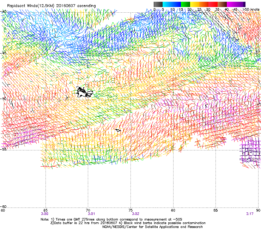Image resolution: width=261 pixels, height=229 pixels.
Task: Click the 75 longitude axis label
Action: [130, 210]
